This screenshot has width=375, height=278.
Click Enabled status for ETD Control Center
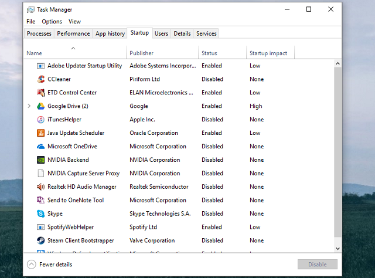tap(212, 93)
